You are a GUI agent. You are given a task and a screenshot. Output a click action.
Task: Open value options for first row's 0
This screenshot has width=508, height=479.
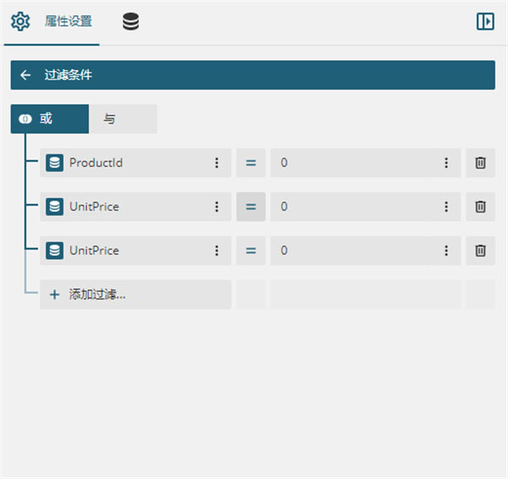click(x=446, y=162)
